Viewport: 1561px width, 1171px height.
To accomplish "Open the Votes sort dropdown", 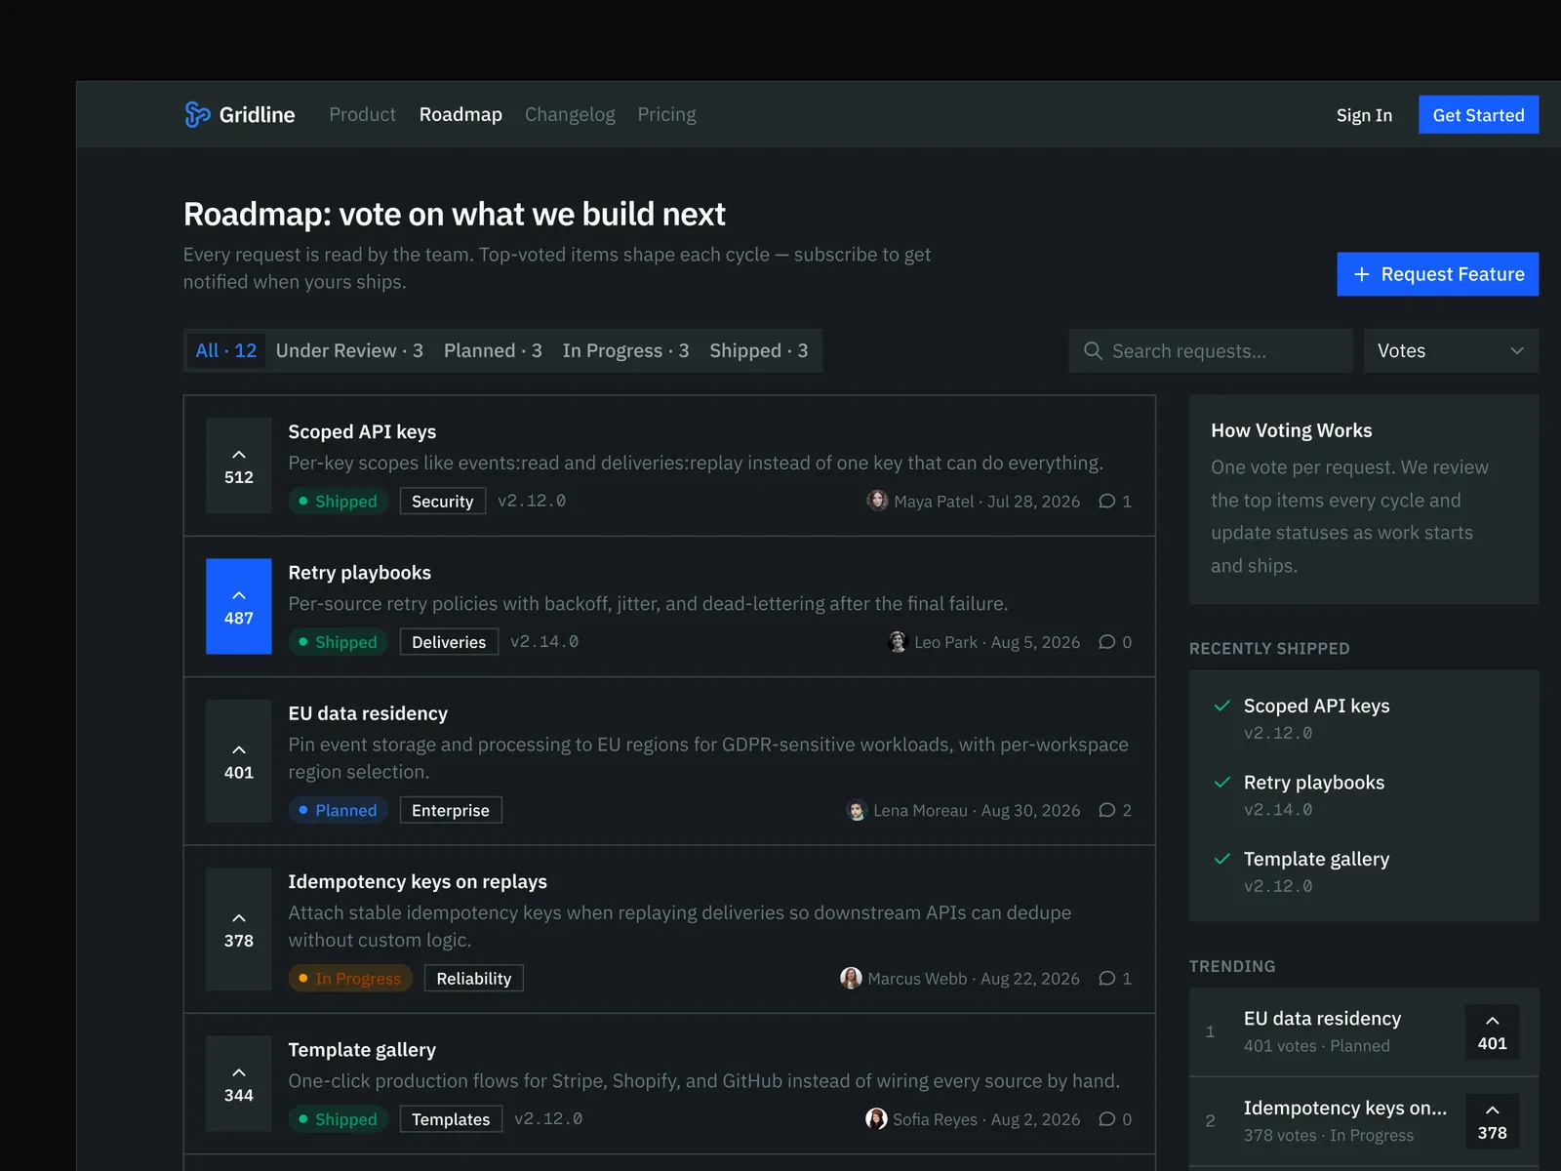I will (x=1451, y=350).
